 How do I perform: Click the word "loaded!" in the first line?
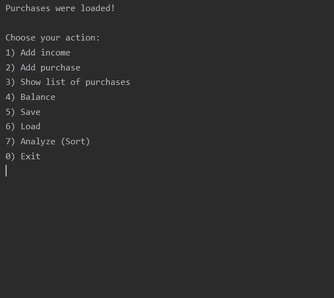(x=98, y=8)
